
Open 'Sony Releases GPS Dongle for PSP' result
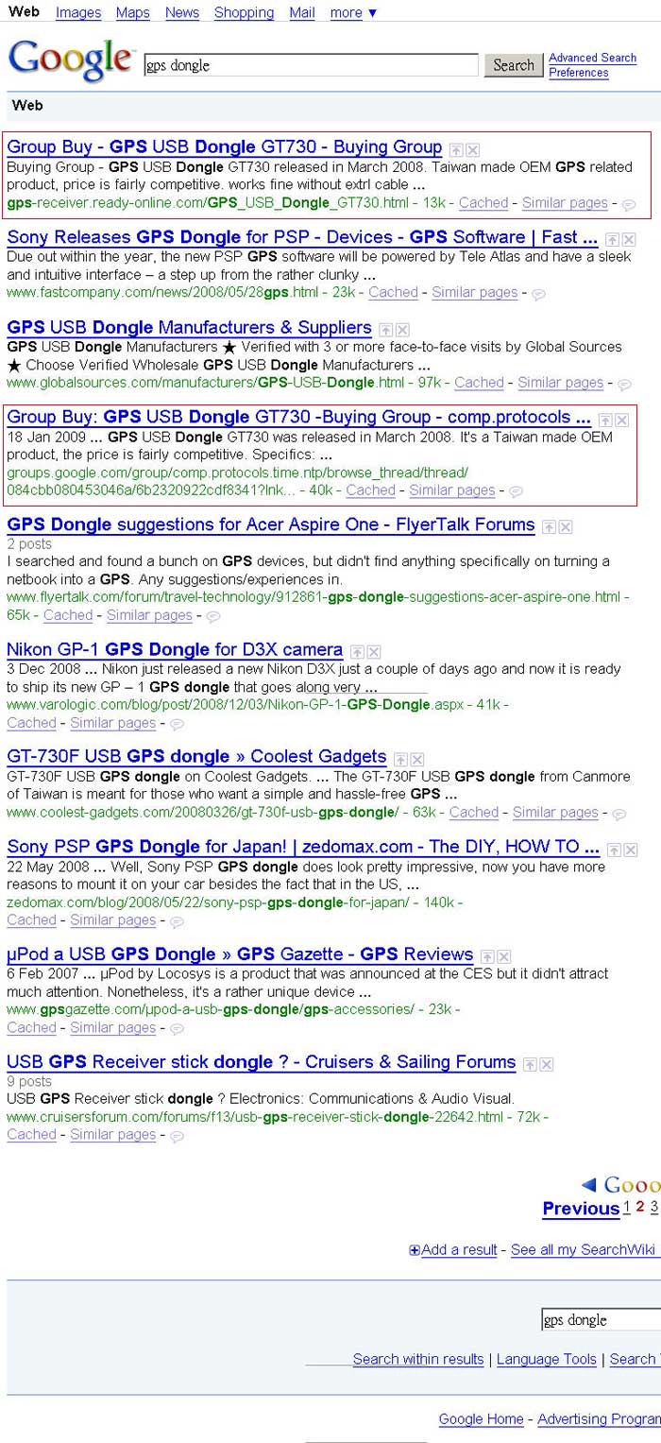302,237
